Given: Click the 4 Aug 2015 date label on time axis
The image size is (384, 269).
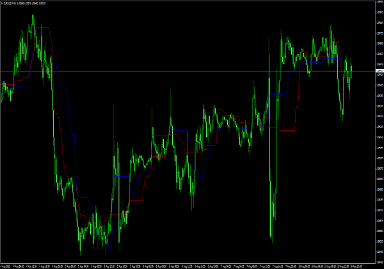Looking at the screenshot, I should [6, 265].
